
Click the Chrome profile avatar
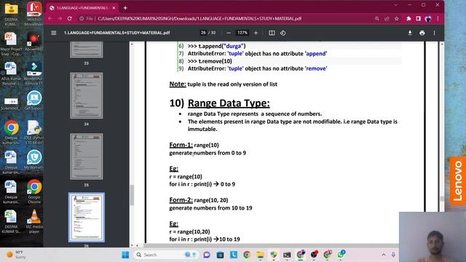pos(428,19)
